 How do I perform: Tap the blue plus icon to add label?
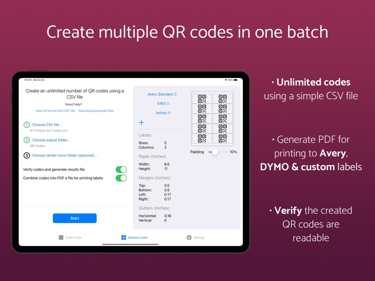tap(141, 122)
